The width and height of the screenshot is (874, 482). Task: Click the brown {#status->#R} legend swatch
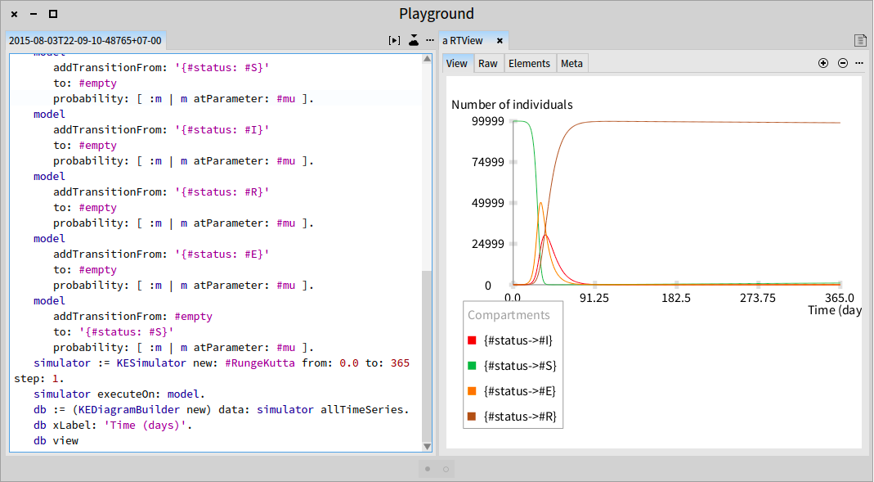coord(472,417)
